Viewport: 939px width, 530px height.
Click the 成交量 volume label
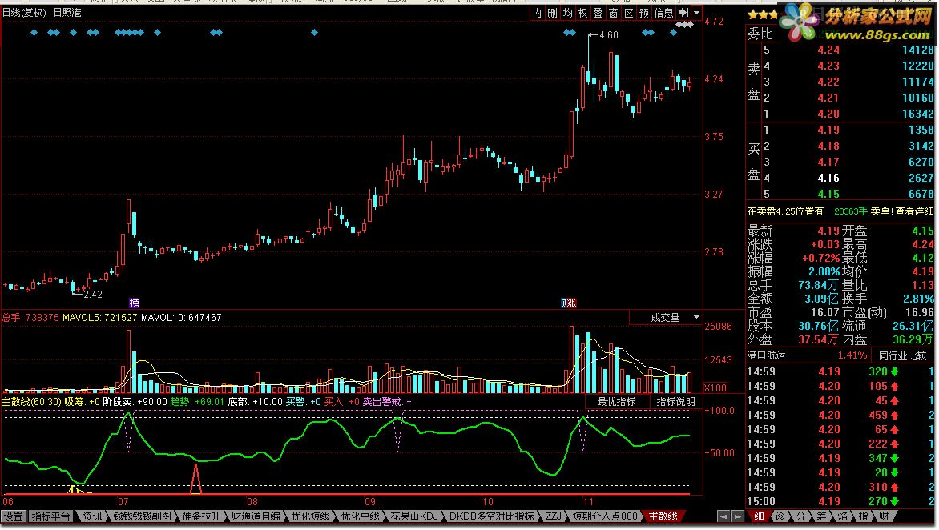pyautogui.click(x=665, y=318)
